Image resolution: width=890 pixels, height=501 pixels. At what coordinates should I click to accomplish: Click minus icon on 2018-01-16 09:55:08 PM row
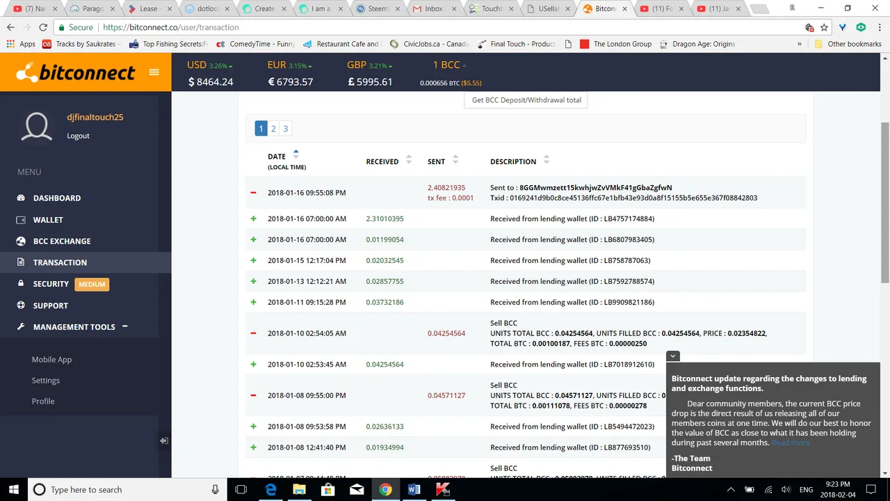pos(253,193)
